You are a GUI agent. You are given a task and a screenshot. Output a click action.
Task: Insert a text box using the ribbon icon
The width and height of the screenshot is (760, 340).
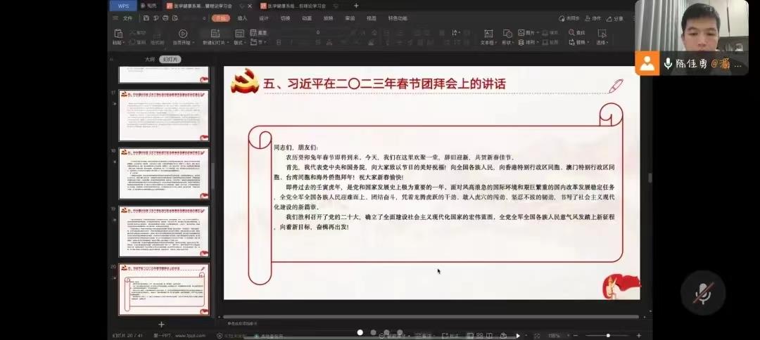click(487, 33)
